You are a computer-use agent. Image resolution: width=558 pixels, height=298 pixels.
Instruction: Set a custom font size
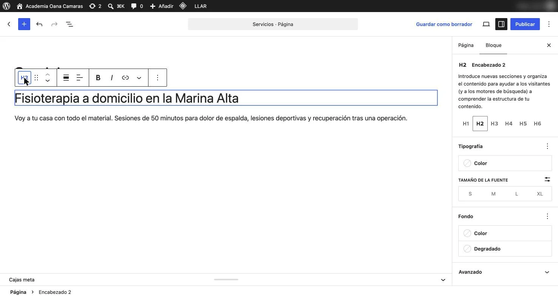[x=547, y=180]
